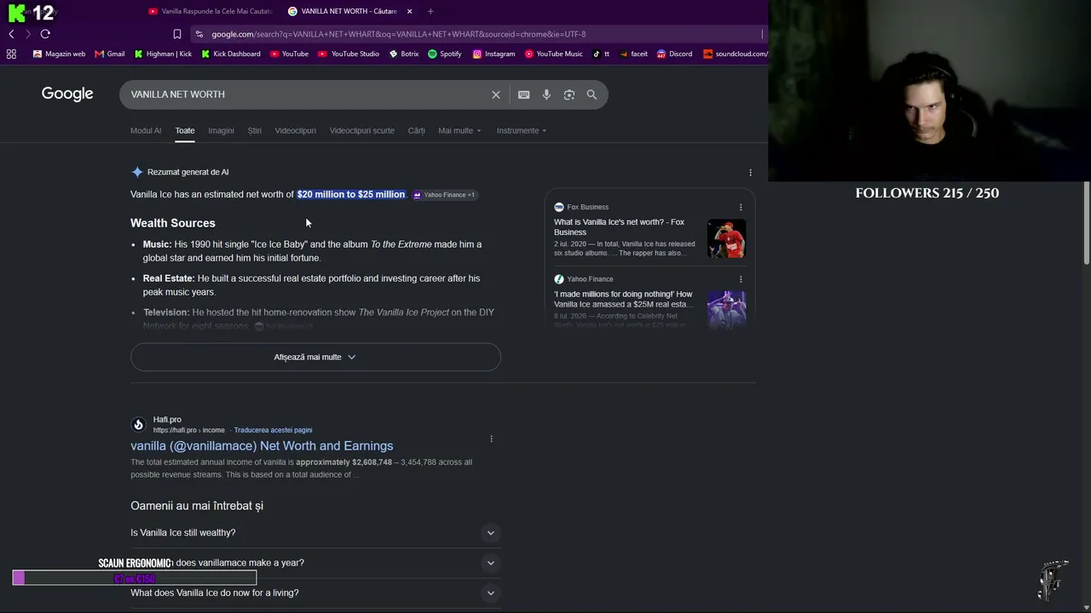Expand AI summary with Afișează mai multe
Viewport: 1091px width, 613px height.
coord(315,357)
